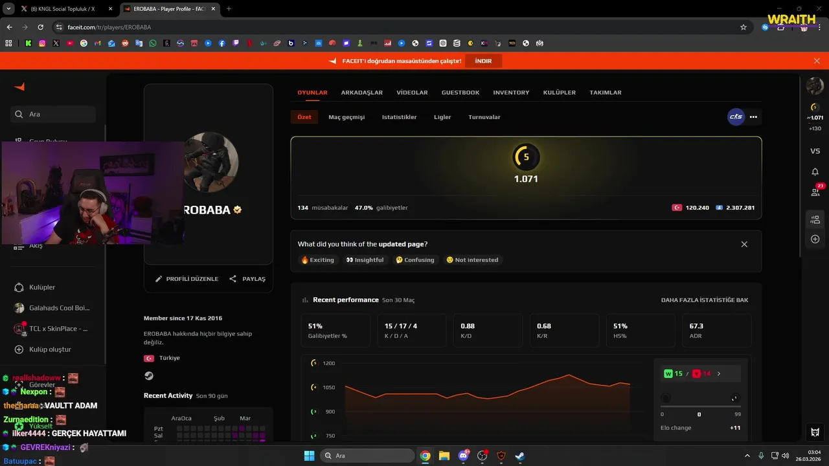Open the INVENTORY tab

pos(511,93)
